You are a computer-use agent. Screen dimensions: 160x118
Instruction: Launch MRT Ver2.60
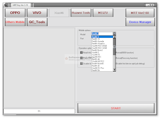click(140, 13)
